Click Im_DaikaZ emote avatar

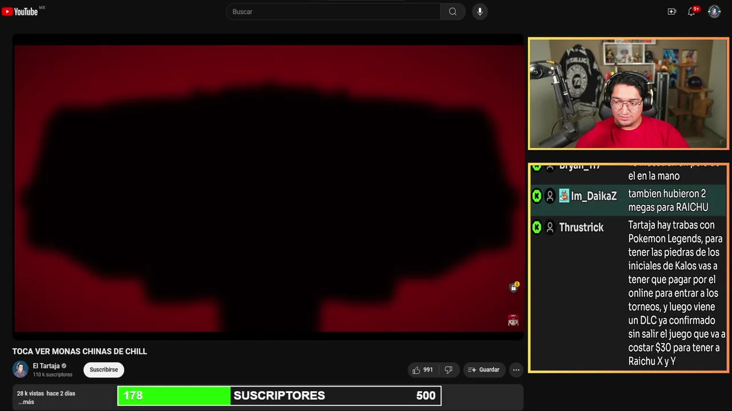click(564, 196)
